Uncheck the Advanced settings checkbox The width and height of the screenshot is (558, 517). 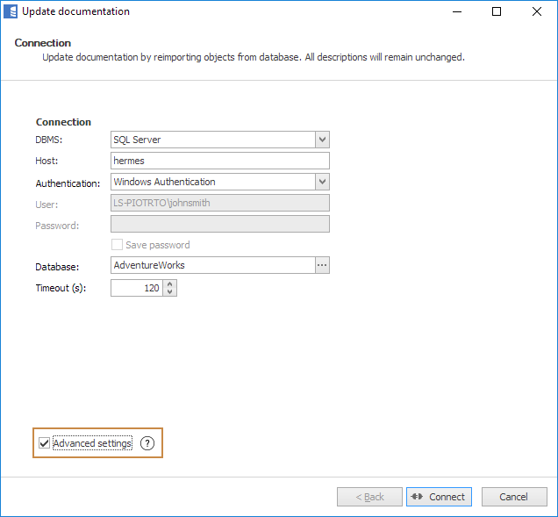[45, 444]
